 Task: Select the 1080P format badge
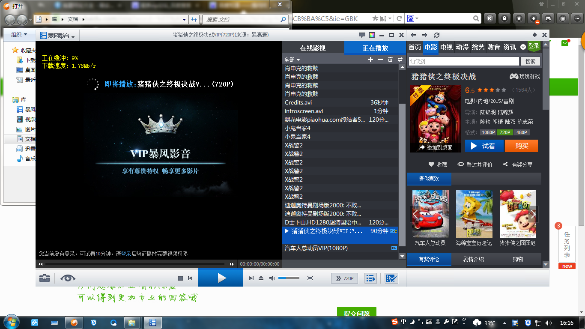[x=488, y=132]
